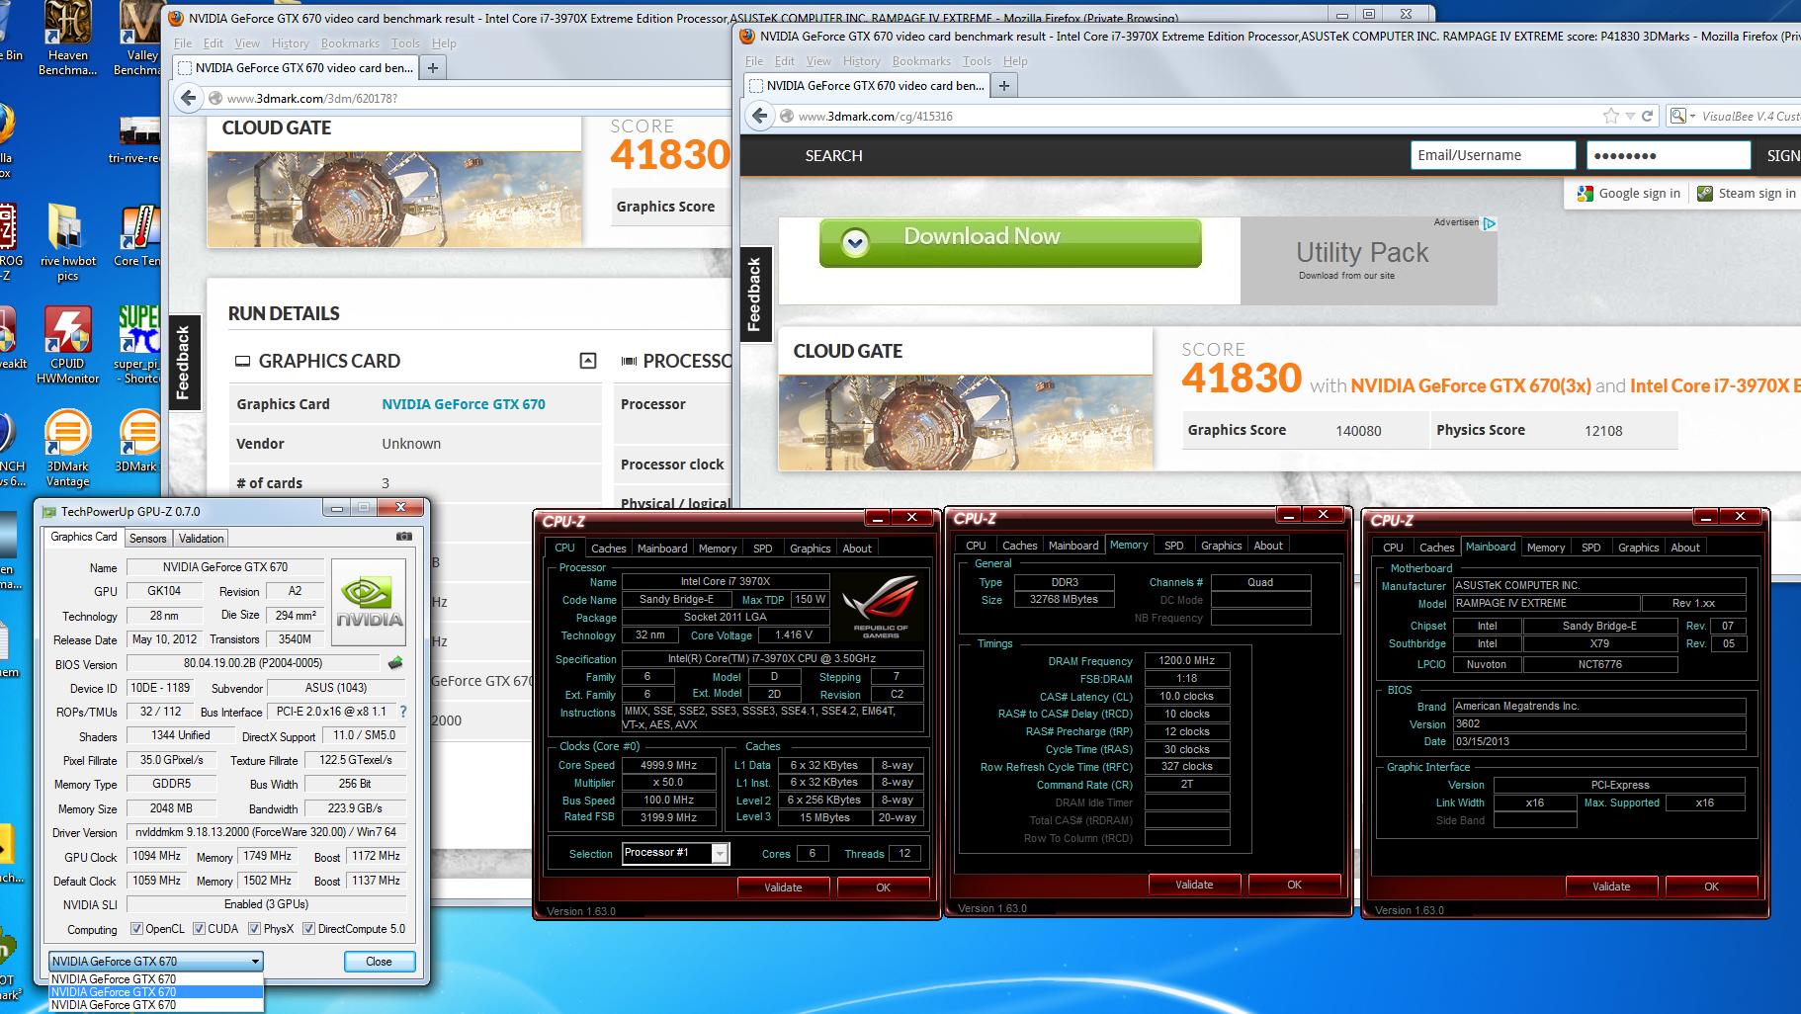
Task: Click bookmark star in front Firefox address bar
Action: click(1611, 116)
